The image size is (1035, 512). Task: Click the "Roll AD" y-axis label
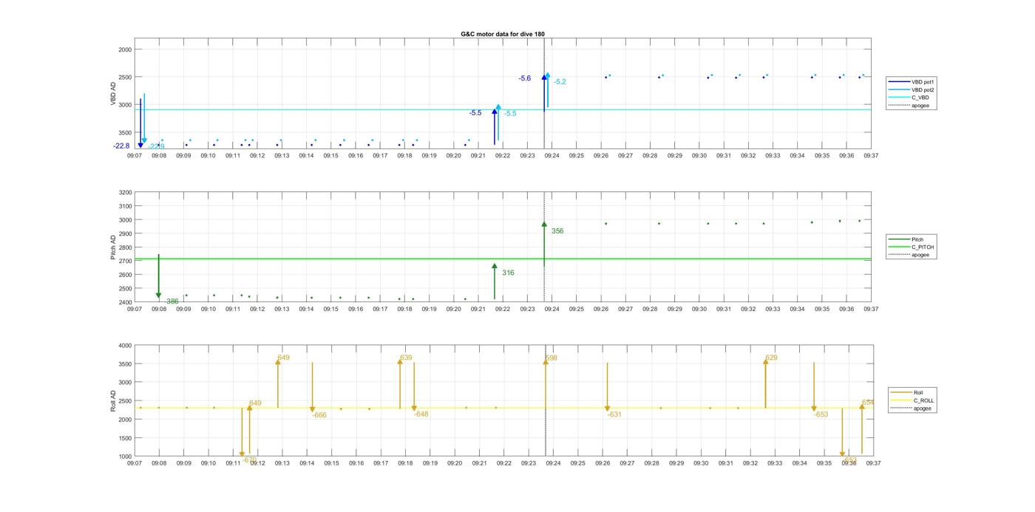click(114, 400)
